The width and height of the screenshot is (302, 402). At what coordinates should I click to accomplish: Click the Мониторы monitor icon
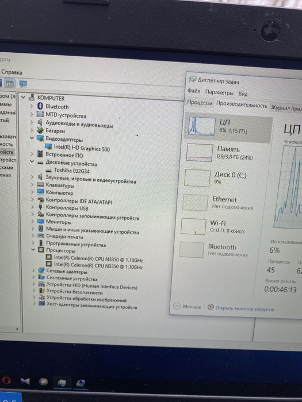[41, 222]
